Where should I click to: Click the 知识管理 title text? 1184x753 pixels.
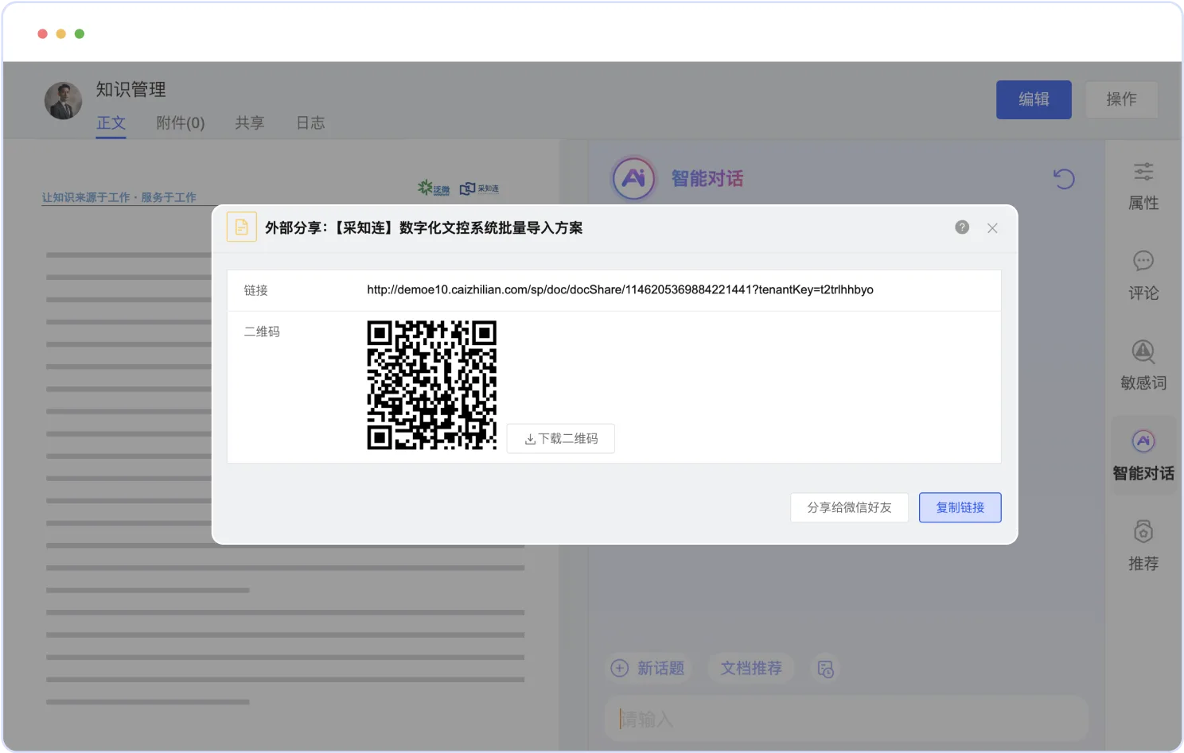click(131, 89)
